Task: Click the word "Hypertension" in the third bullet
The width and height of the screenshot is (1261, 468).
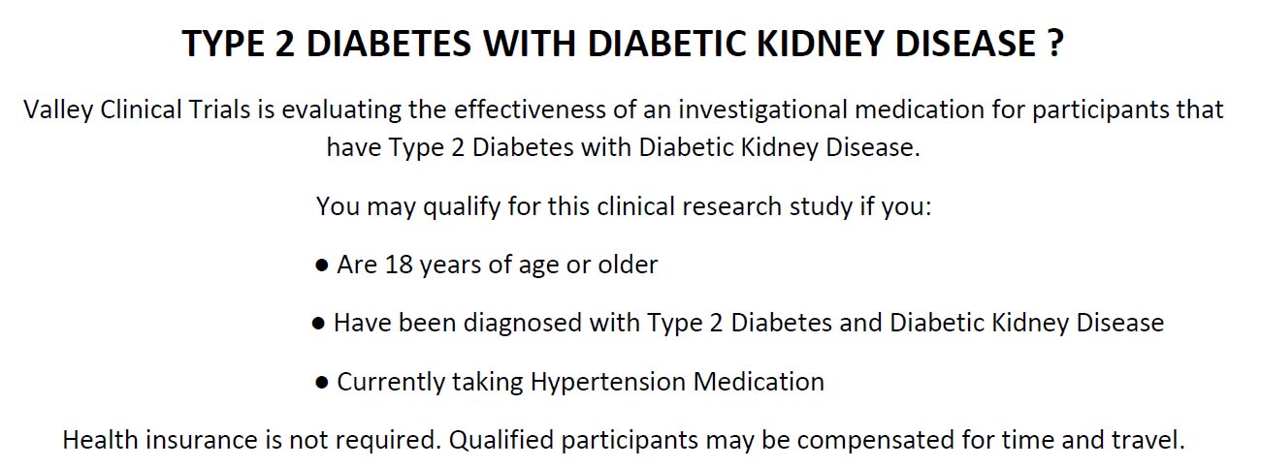Action: 608,382
